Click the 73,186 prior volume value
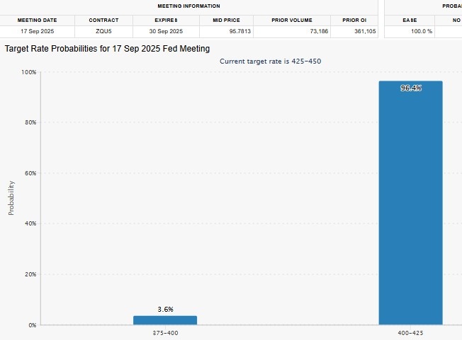Viewport: 462px width, 340px height. pyautogui.click(x=319, y=31)
